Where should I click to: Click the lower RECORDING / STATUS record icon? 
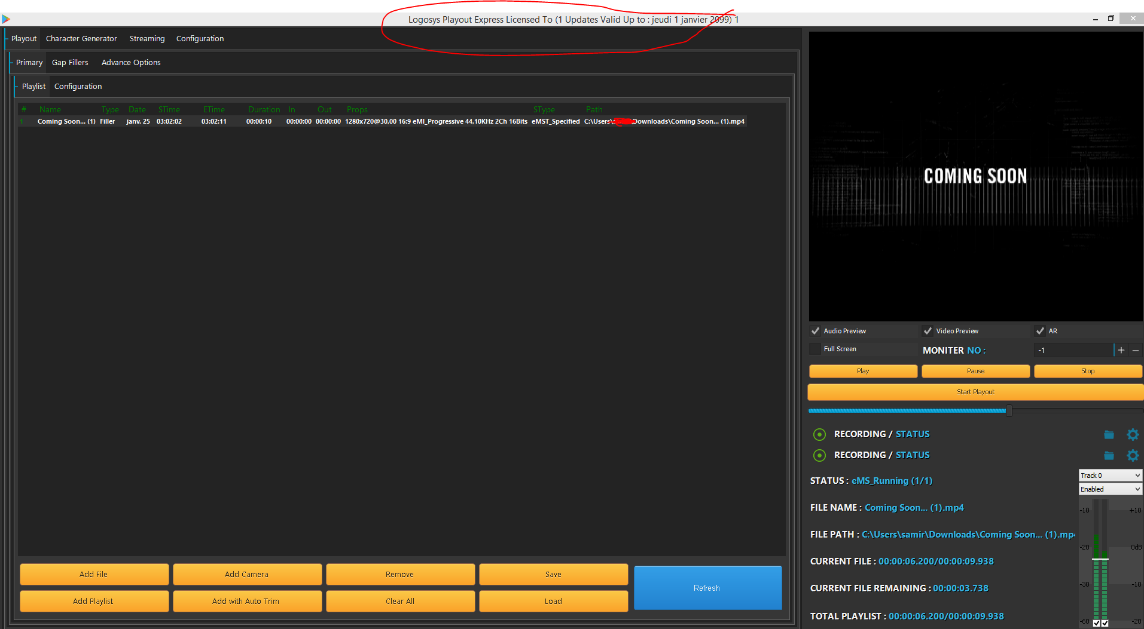click(x=819, y=455)
